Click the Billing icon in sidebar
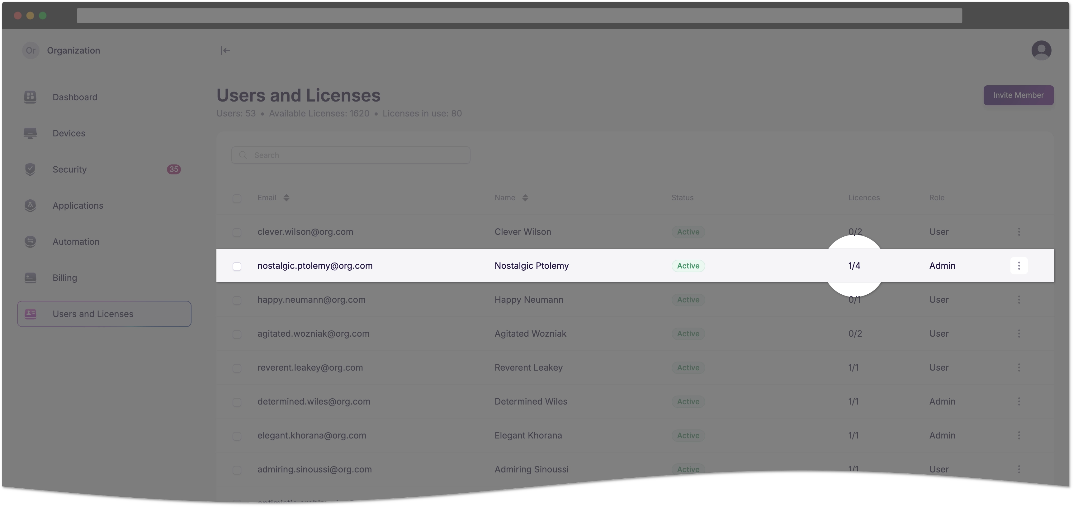This screenshot has width=1073, height=507. point(31,277)
